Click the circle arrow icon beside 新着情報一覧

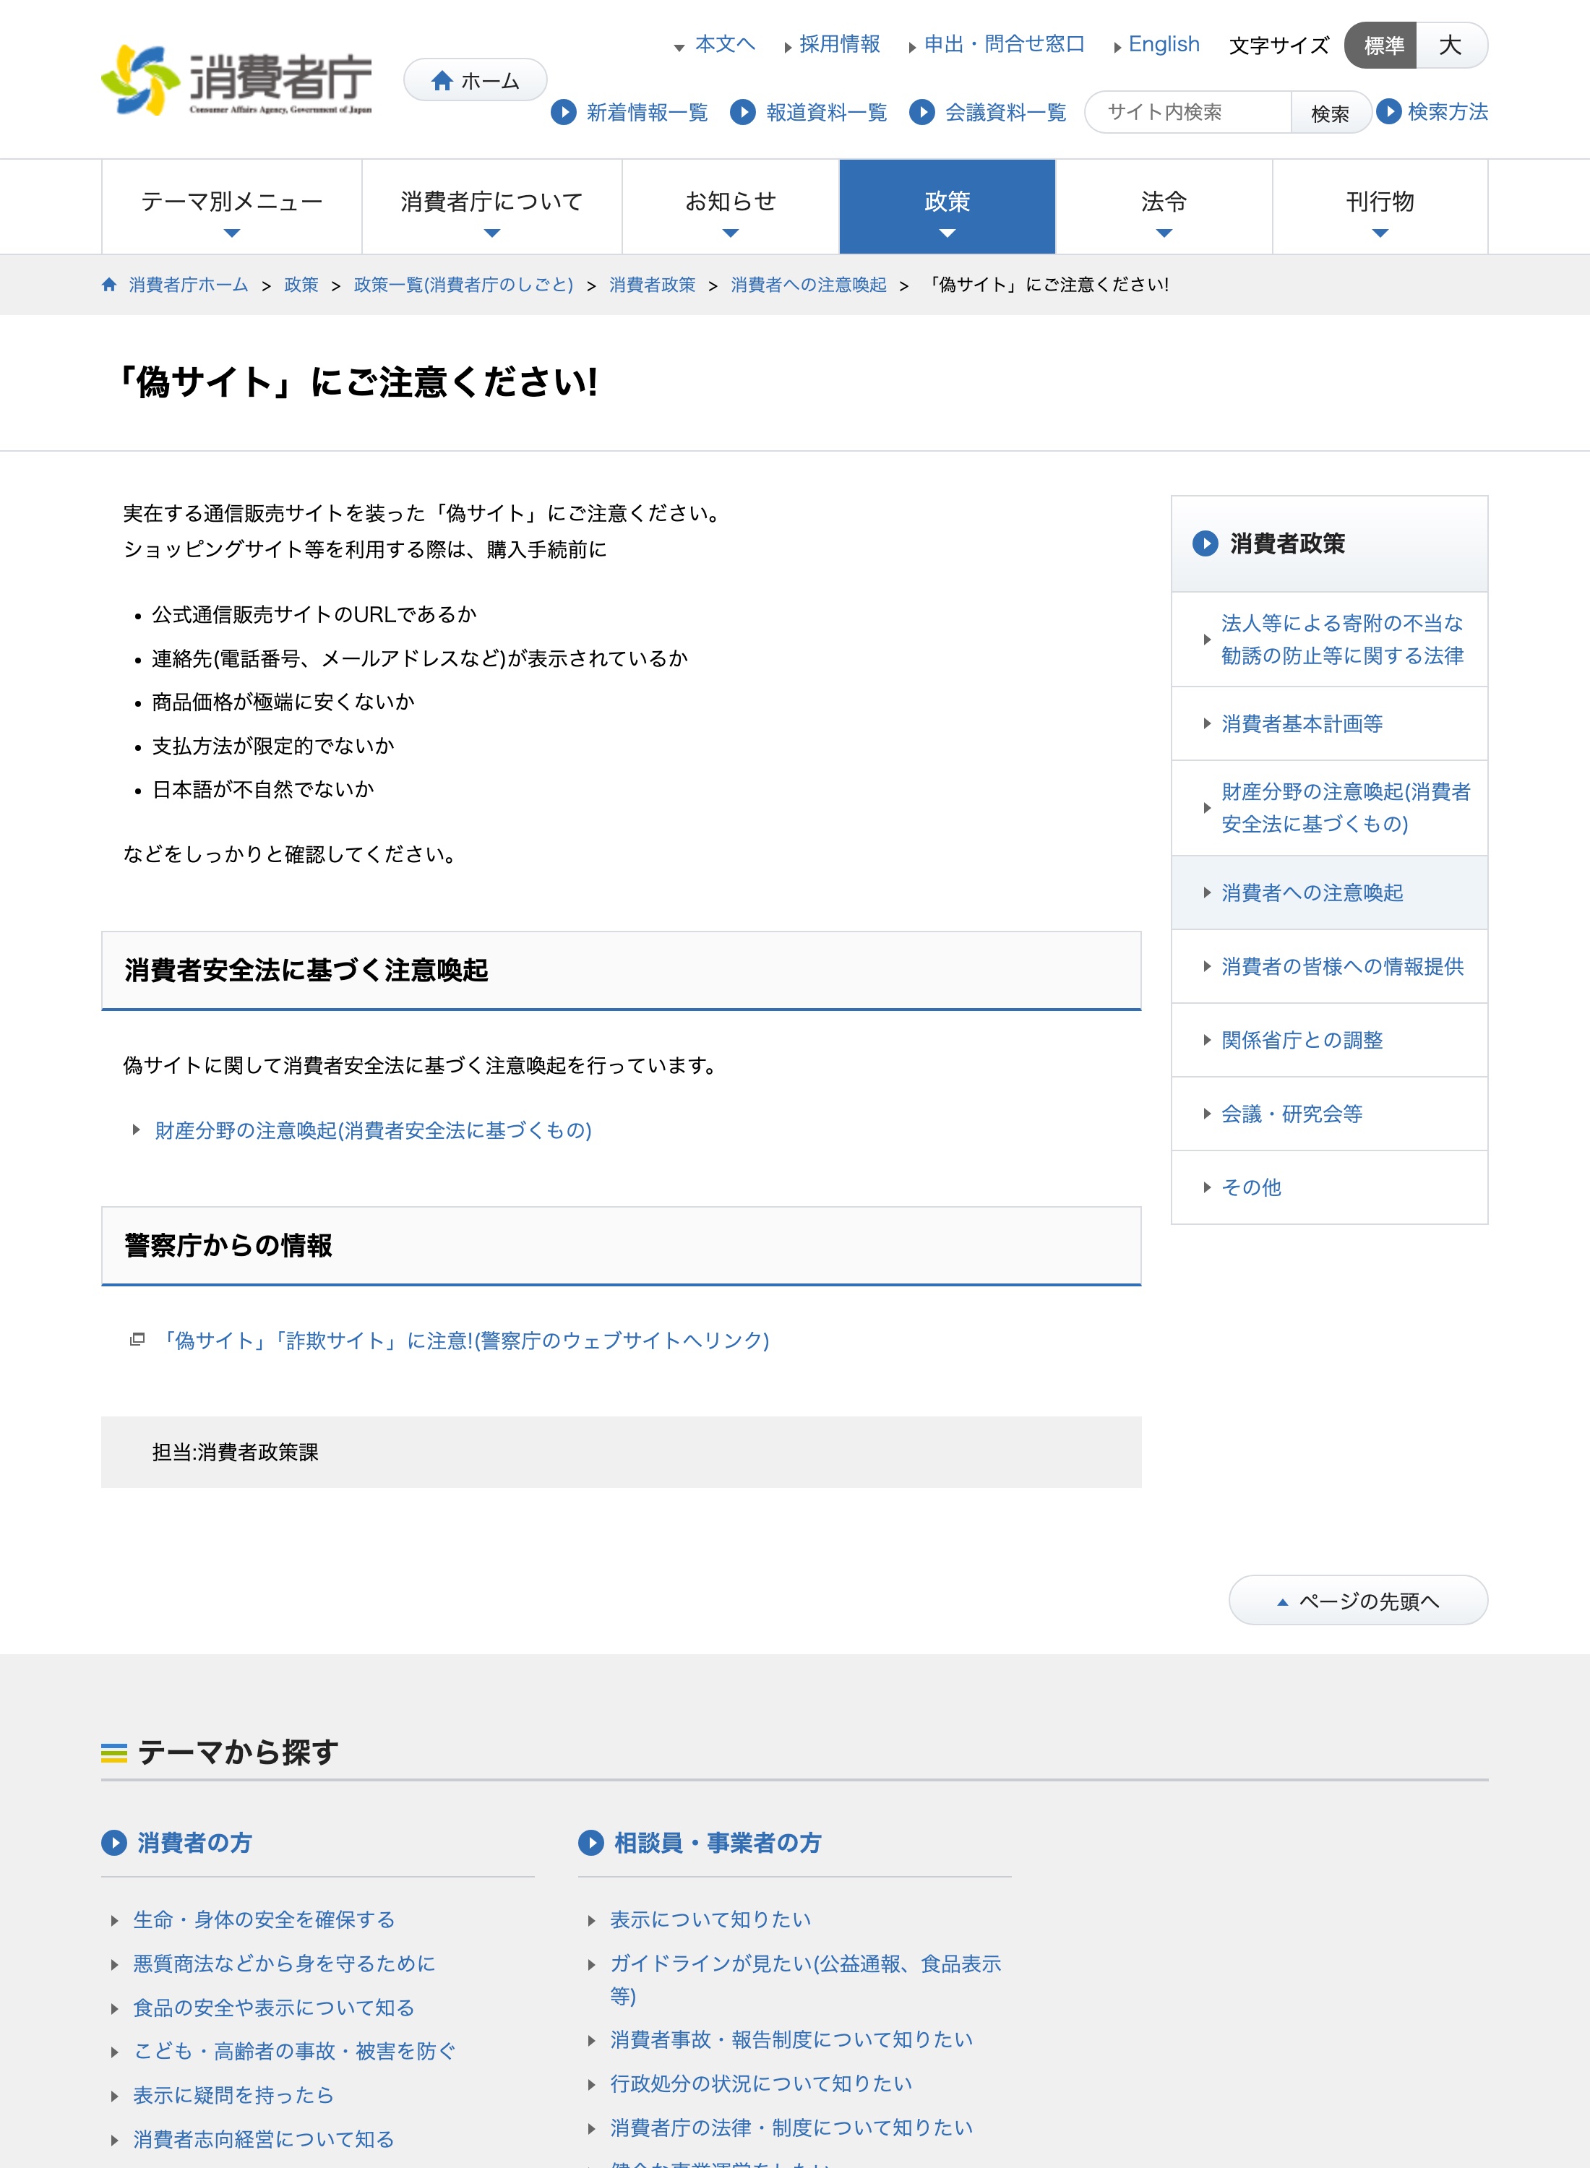[563, 113]
